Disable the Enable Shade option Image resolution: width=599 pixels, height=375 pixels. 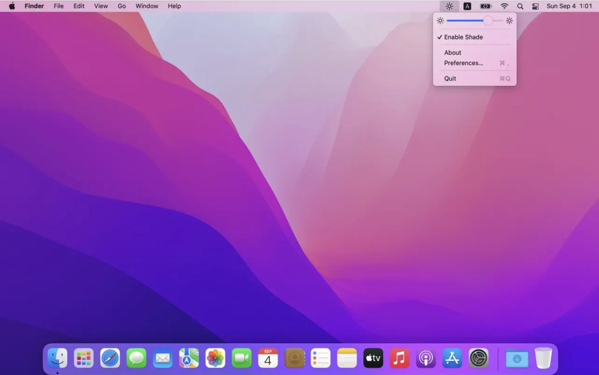(x=463, y=37)
